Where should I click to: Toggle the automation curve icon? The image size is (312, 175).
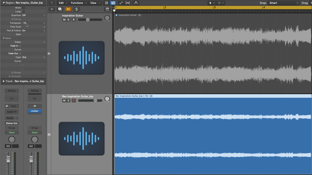pyautogui.click(x=121, y=3)
